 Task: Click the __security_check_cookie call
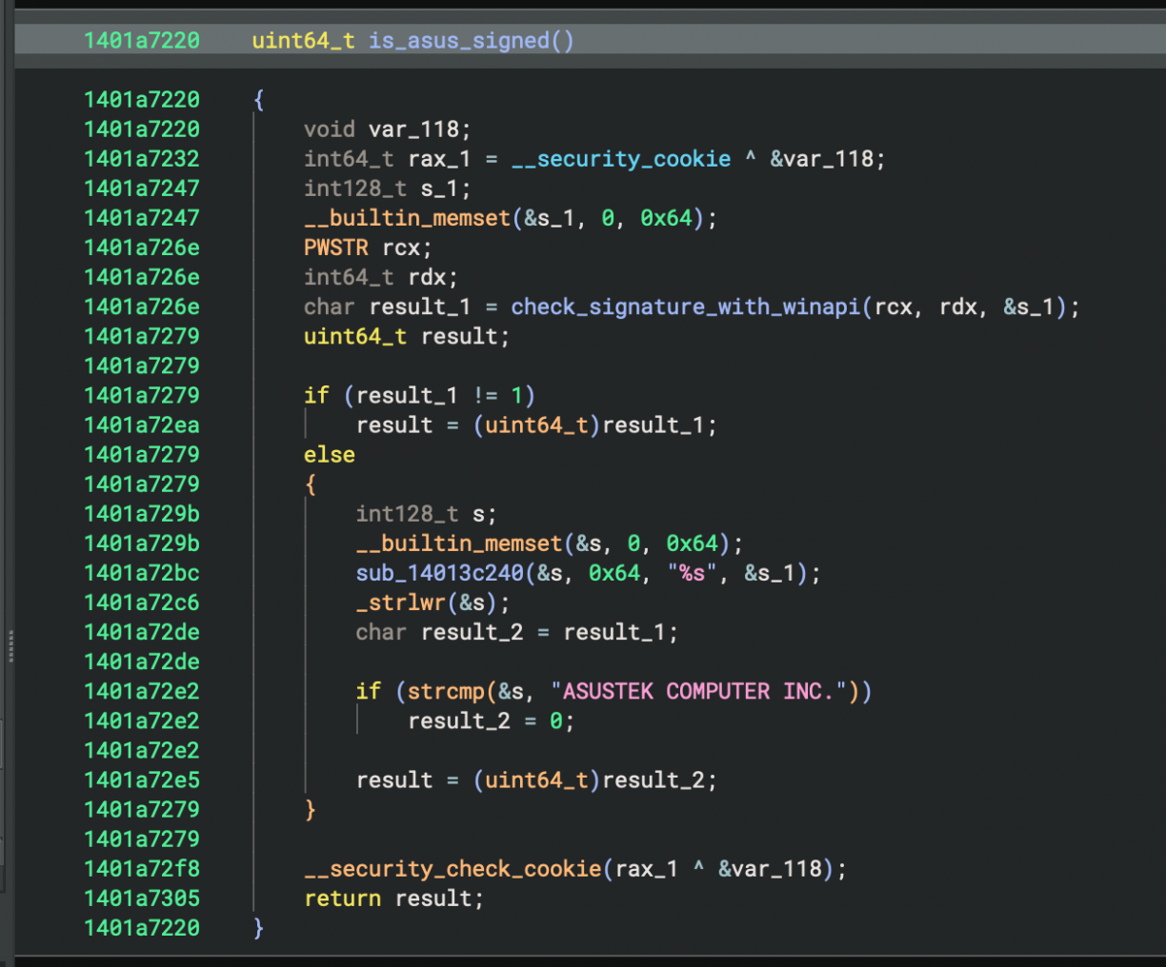coord(452,869)
